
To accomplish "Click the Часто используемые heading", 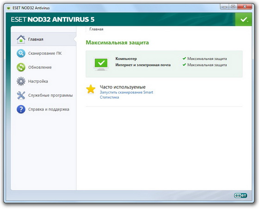I will pyautogui.click(x=123, y=87).
